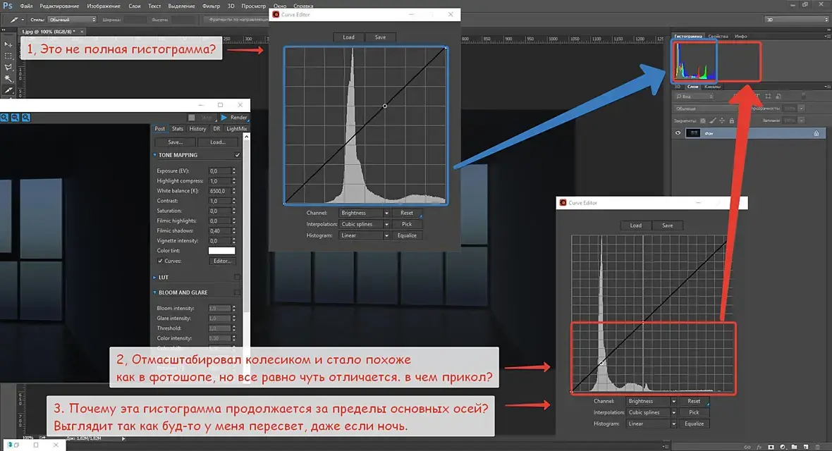Collapse the BLOOM AND GLARE section
This screenshot has height=451, width=832.
[x=154, y=292]
